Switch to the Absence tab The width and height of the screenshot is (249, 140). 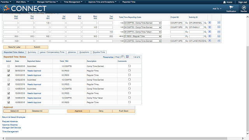coord(72,52)
